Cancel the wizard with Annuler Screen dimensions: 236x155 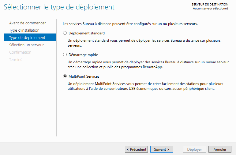click(220, 149)
